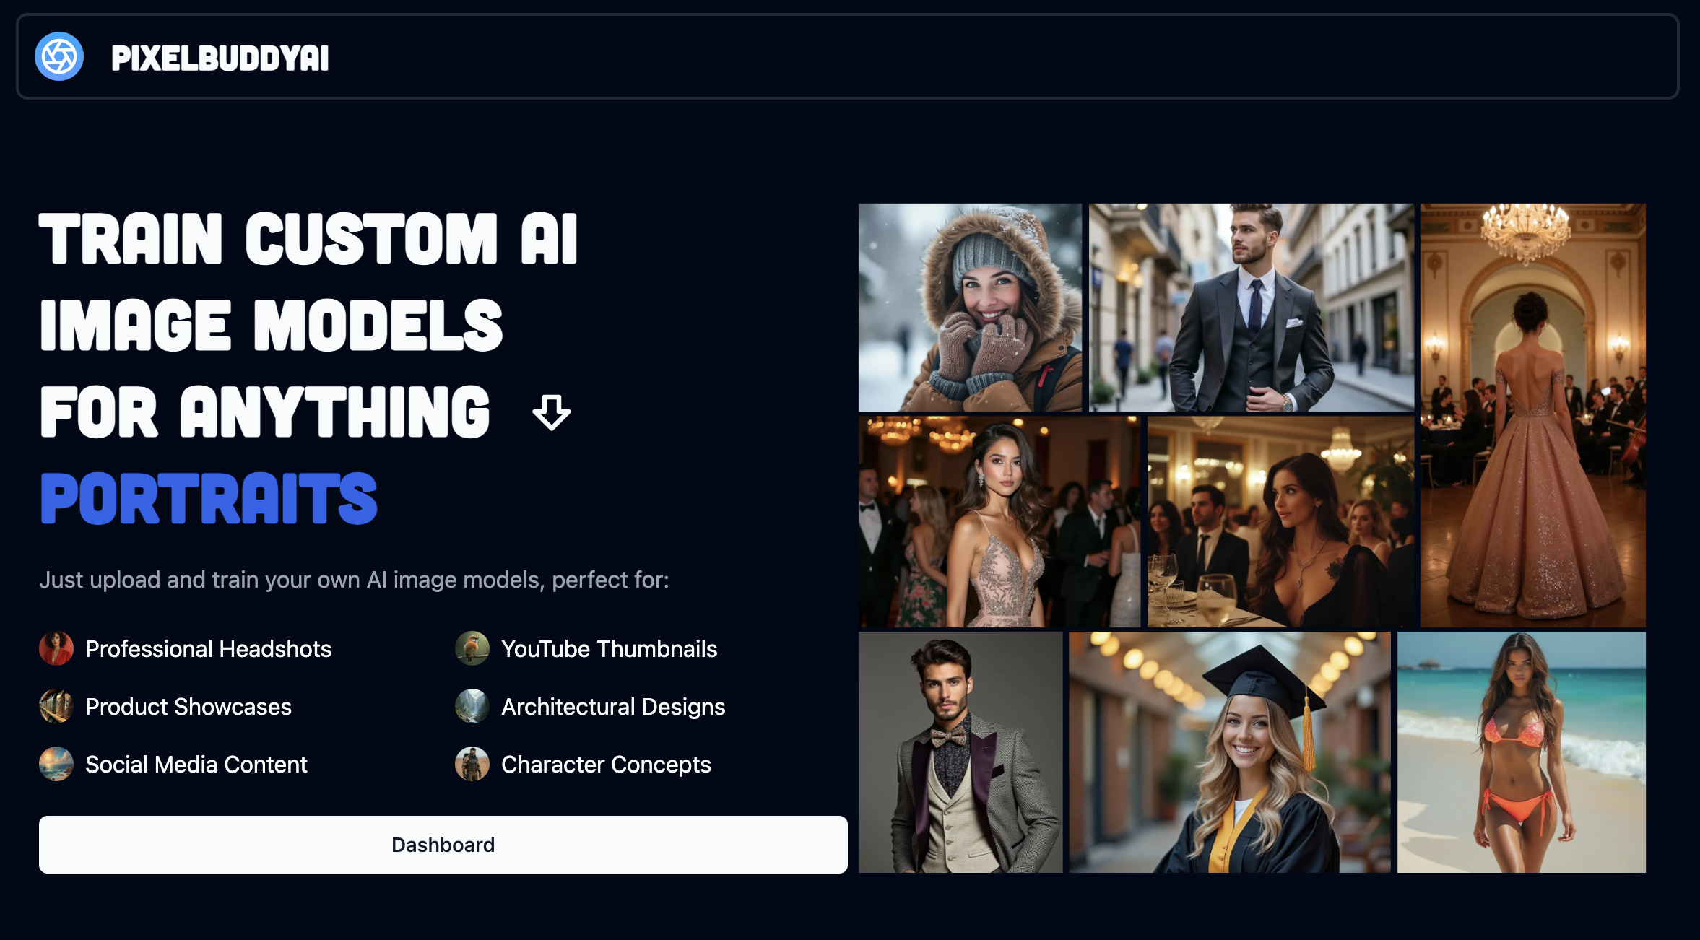Open the Dashboard button
Screen dimensions: 1700x940
[x=443, y=845]
